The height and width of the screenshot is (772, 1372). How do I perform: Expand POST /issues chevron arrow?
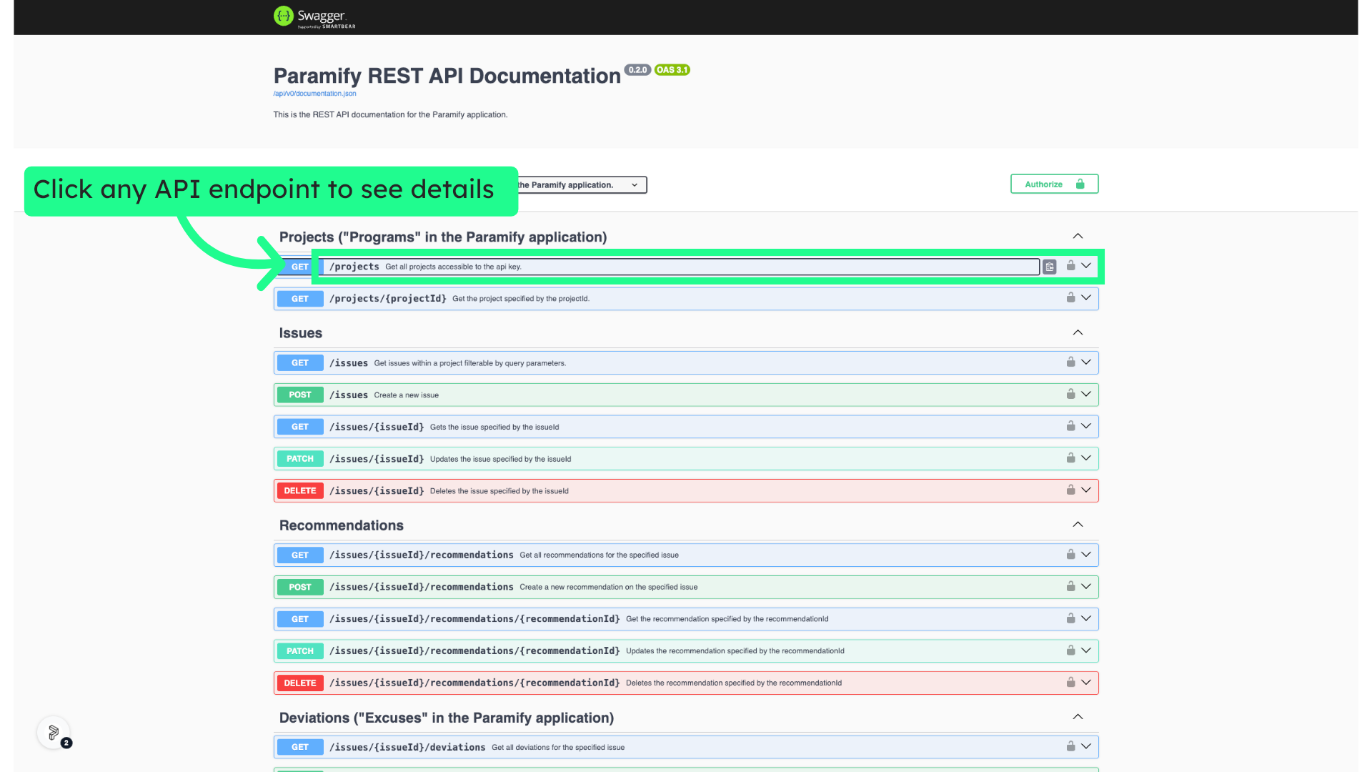(x=1086, y=394)
